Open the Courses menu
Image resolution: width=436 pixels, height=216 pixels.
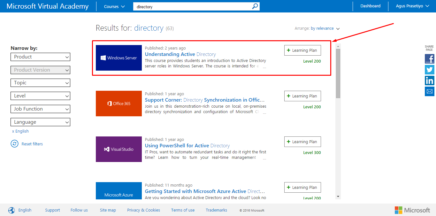pyautogui.click(x=114, y=6)
